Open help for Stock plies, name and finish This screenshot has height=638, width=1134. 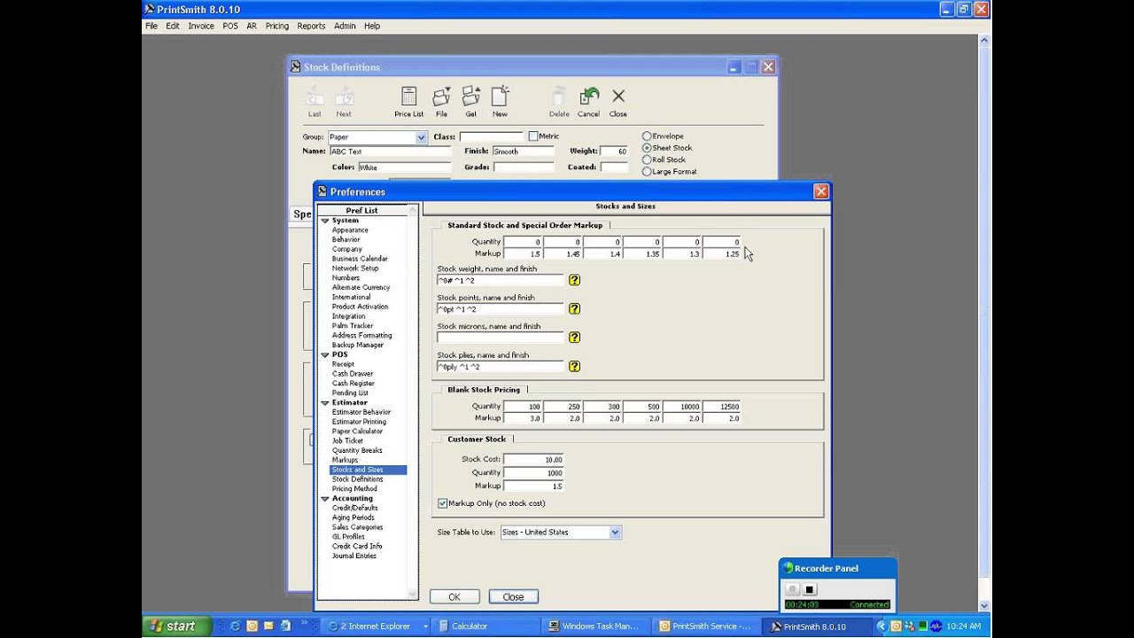[x=574, y=366]
